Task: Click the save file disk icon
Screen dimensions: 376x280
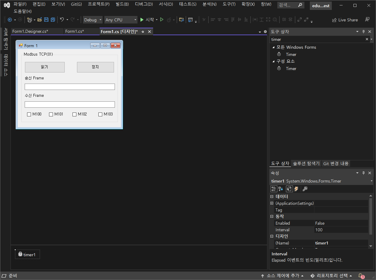Action: (x=46, y=20)
